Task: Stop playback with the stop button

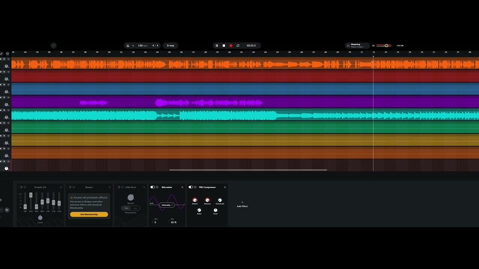Action: point(224,46)
